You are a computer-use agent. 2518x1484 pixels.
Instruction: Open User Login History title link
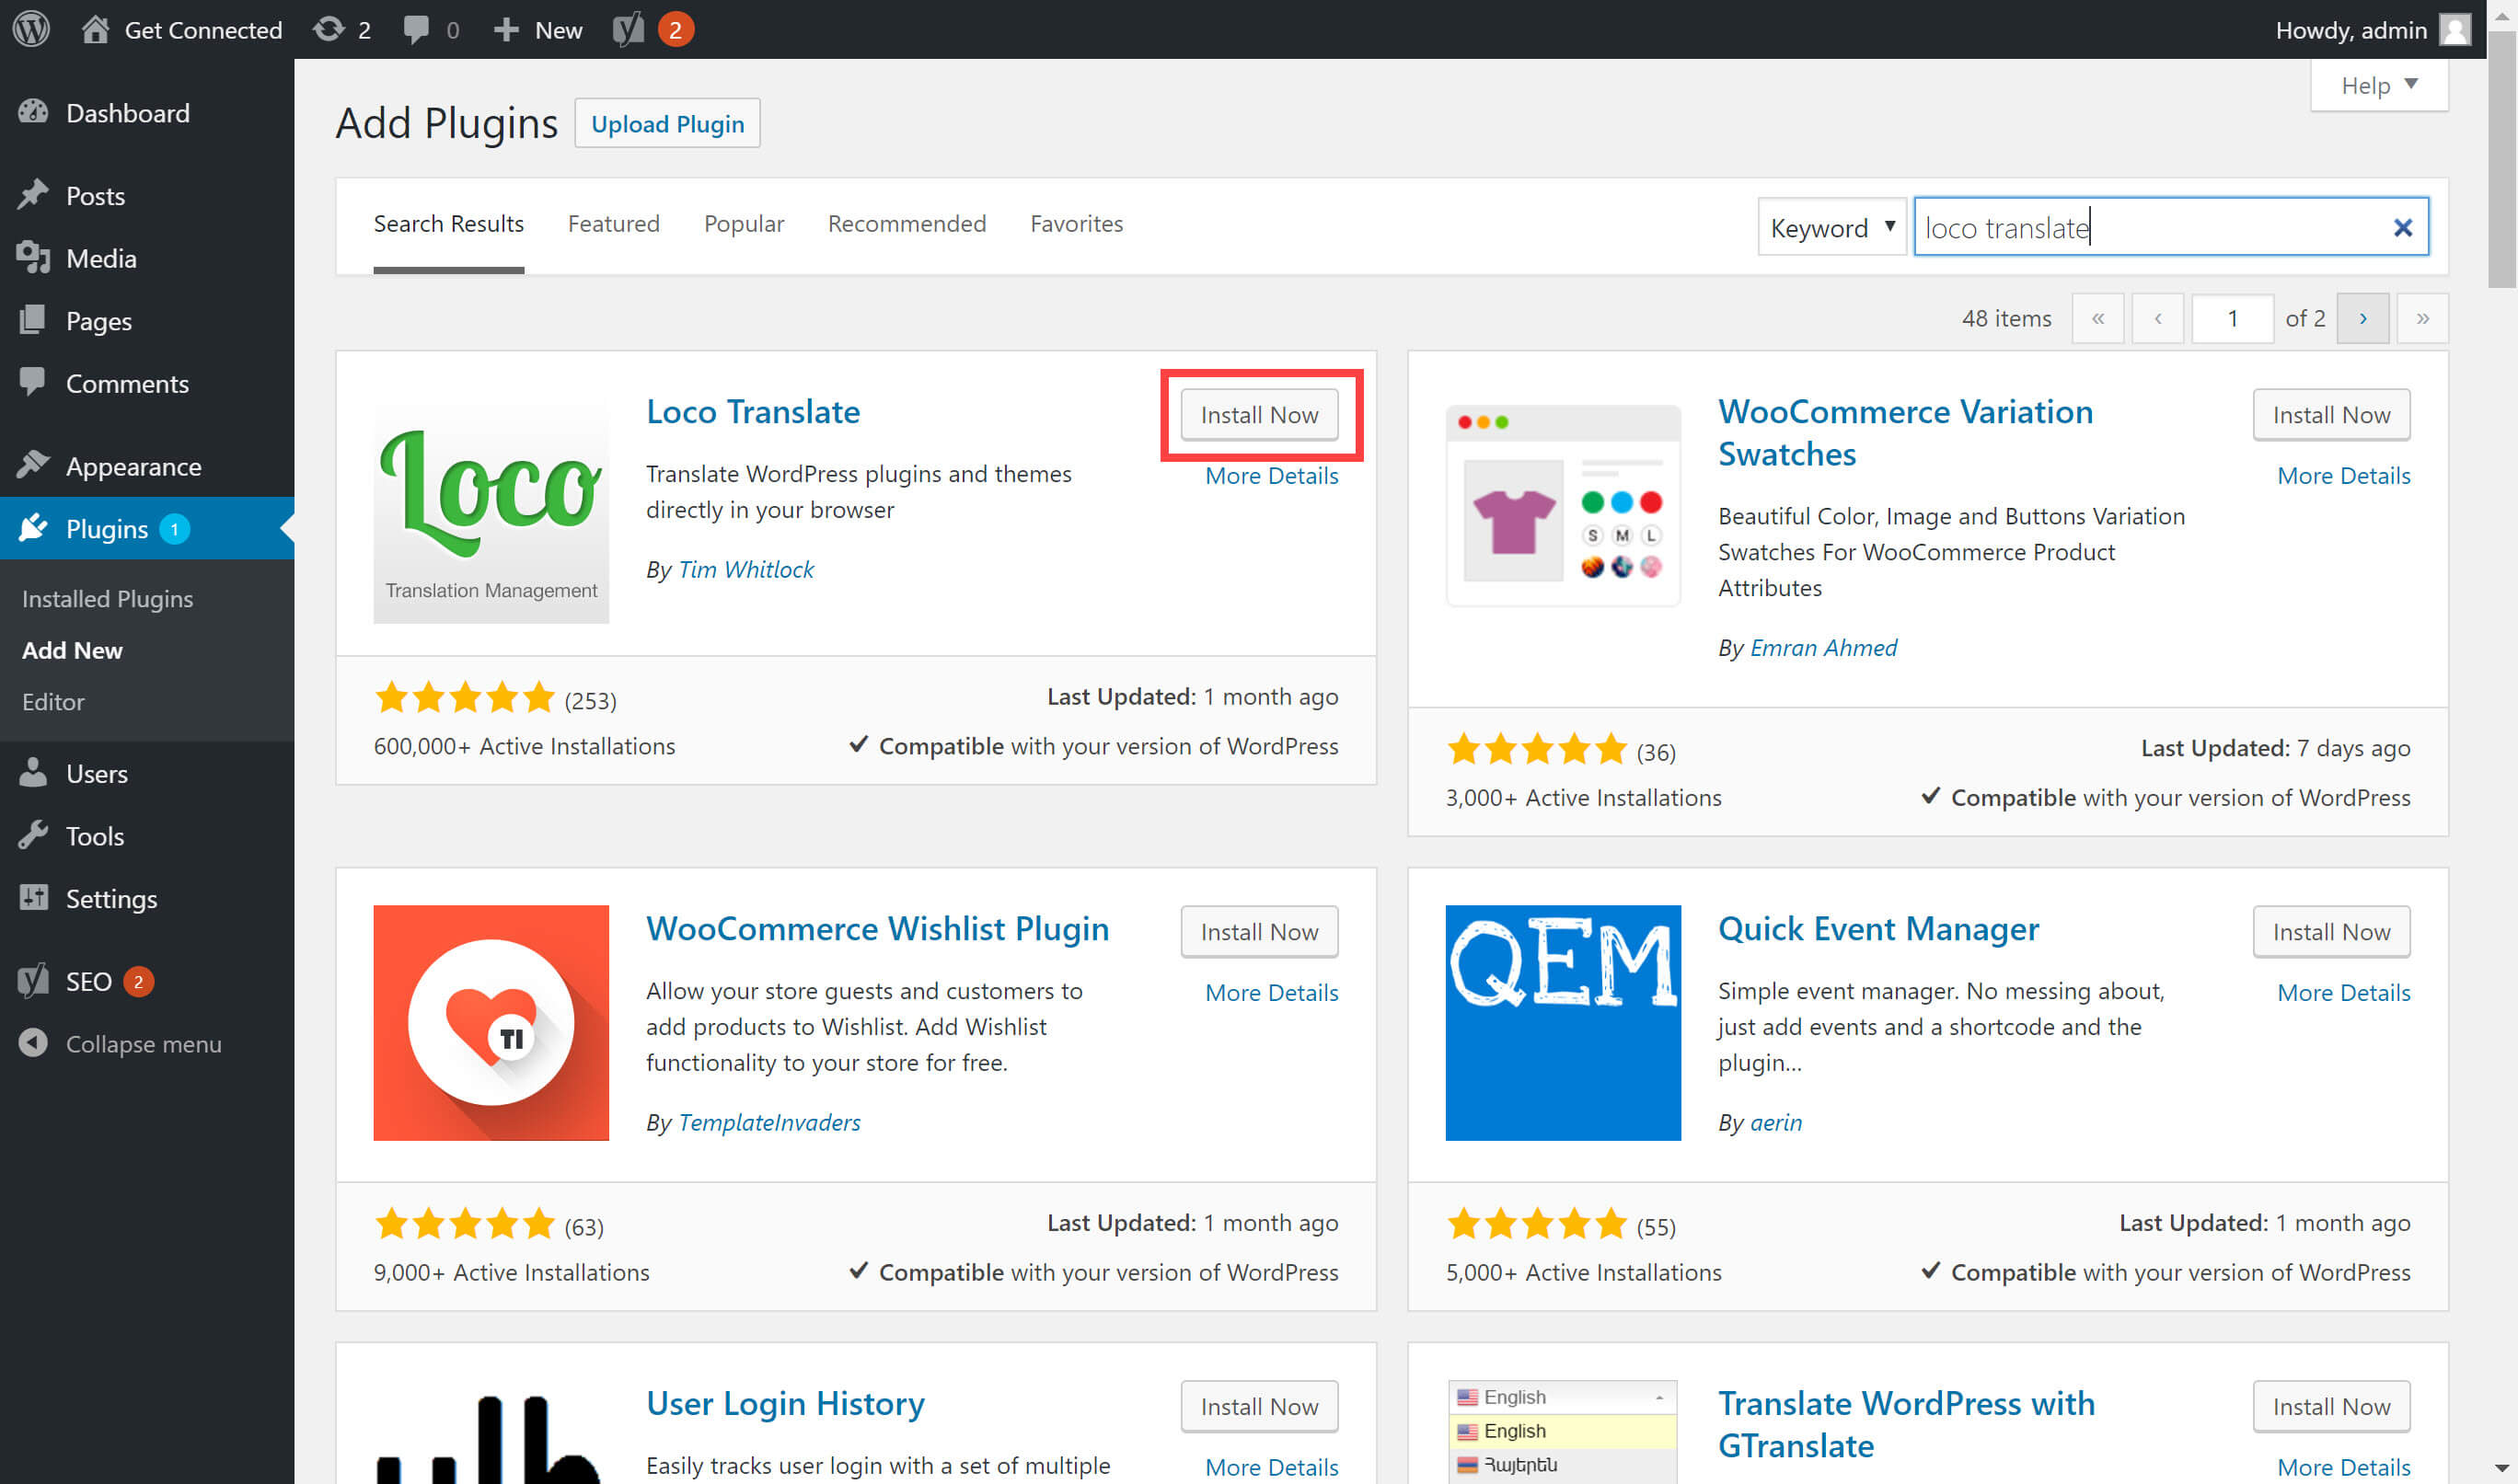[785, 1403]
